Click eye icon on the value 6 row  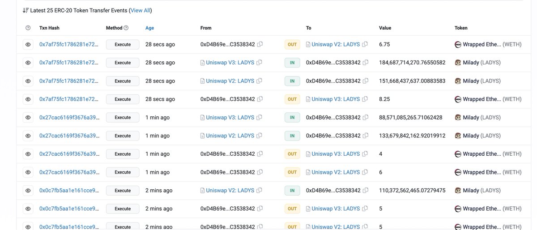tap(28, 172)
